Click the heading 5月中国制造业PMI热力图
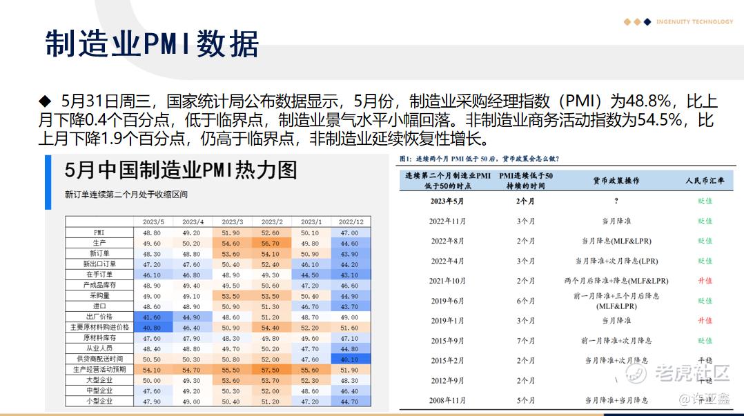Screen dimensions: 744x416 (x=181, y=170)
